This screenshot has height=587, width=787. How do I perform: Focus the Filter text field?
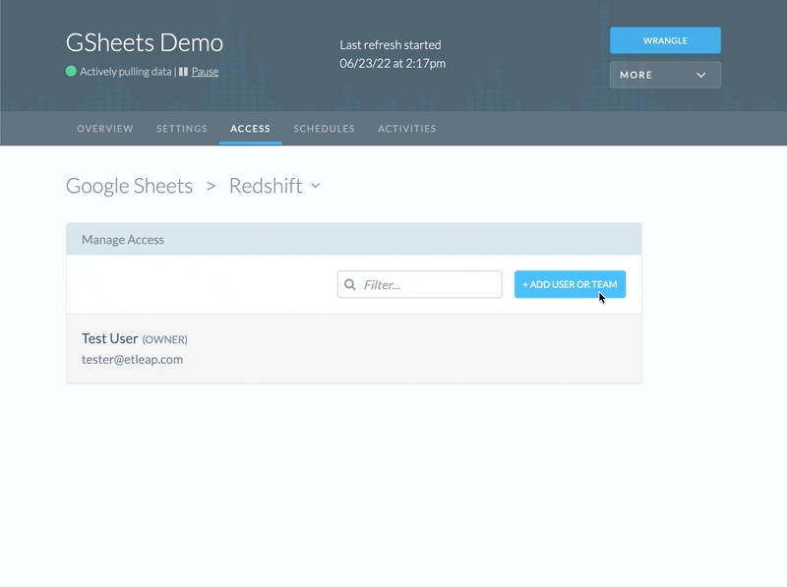tap(429, 285)
